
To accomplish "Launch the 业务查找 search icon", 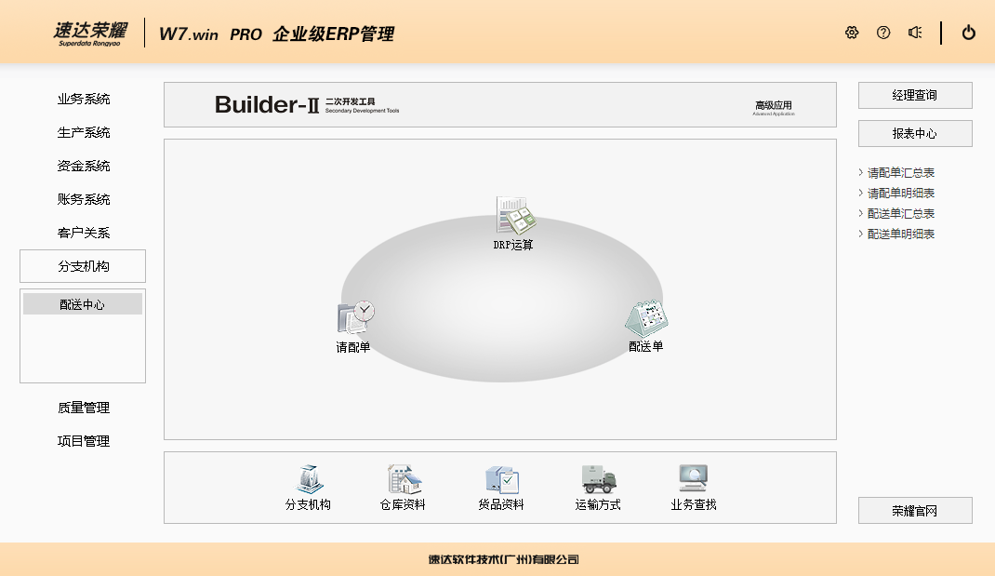I will pos(693,479).
